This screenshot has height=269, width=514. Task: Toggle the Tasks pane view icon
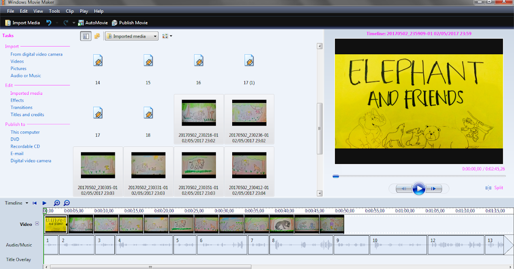coord(86,36)
